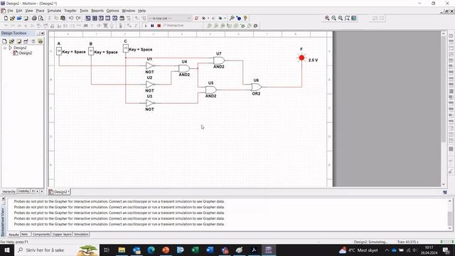This screenshot has height=256, width=455.
Task: Open the Reports menu
Action: click(97, 11)
